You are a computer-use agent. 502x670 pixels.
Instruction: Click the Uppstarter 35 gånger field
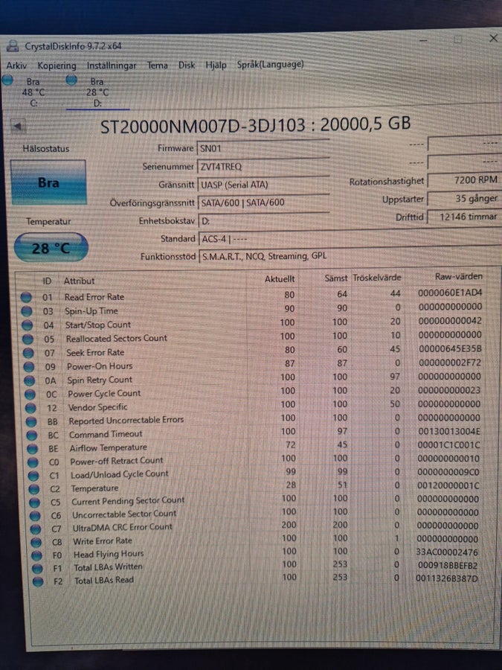point(463,198)
